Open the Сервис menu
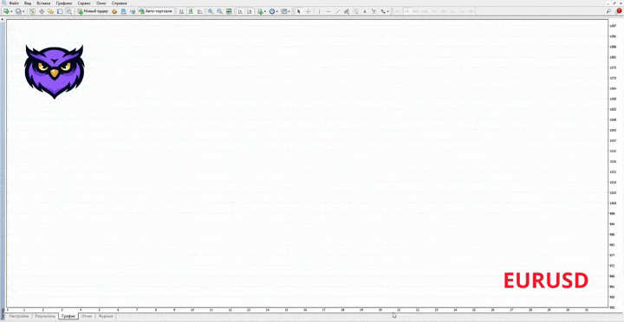The width and height of the screenshot is (624, 322). coord(84,3)
